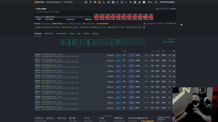This screenshot has width=218, height=122.
Task: Open the ChumpChangeXD account menu
Action: [167, 2]
